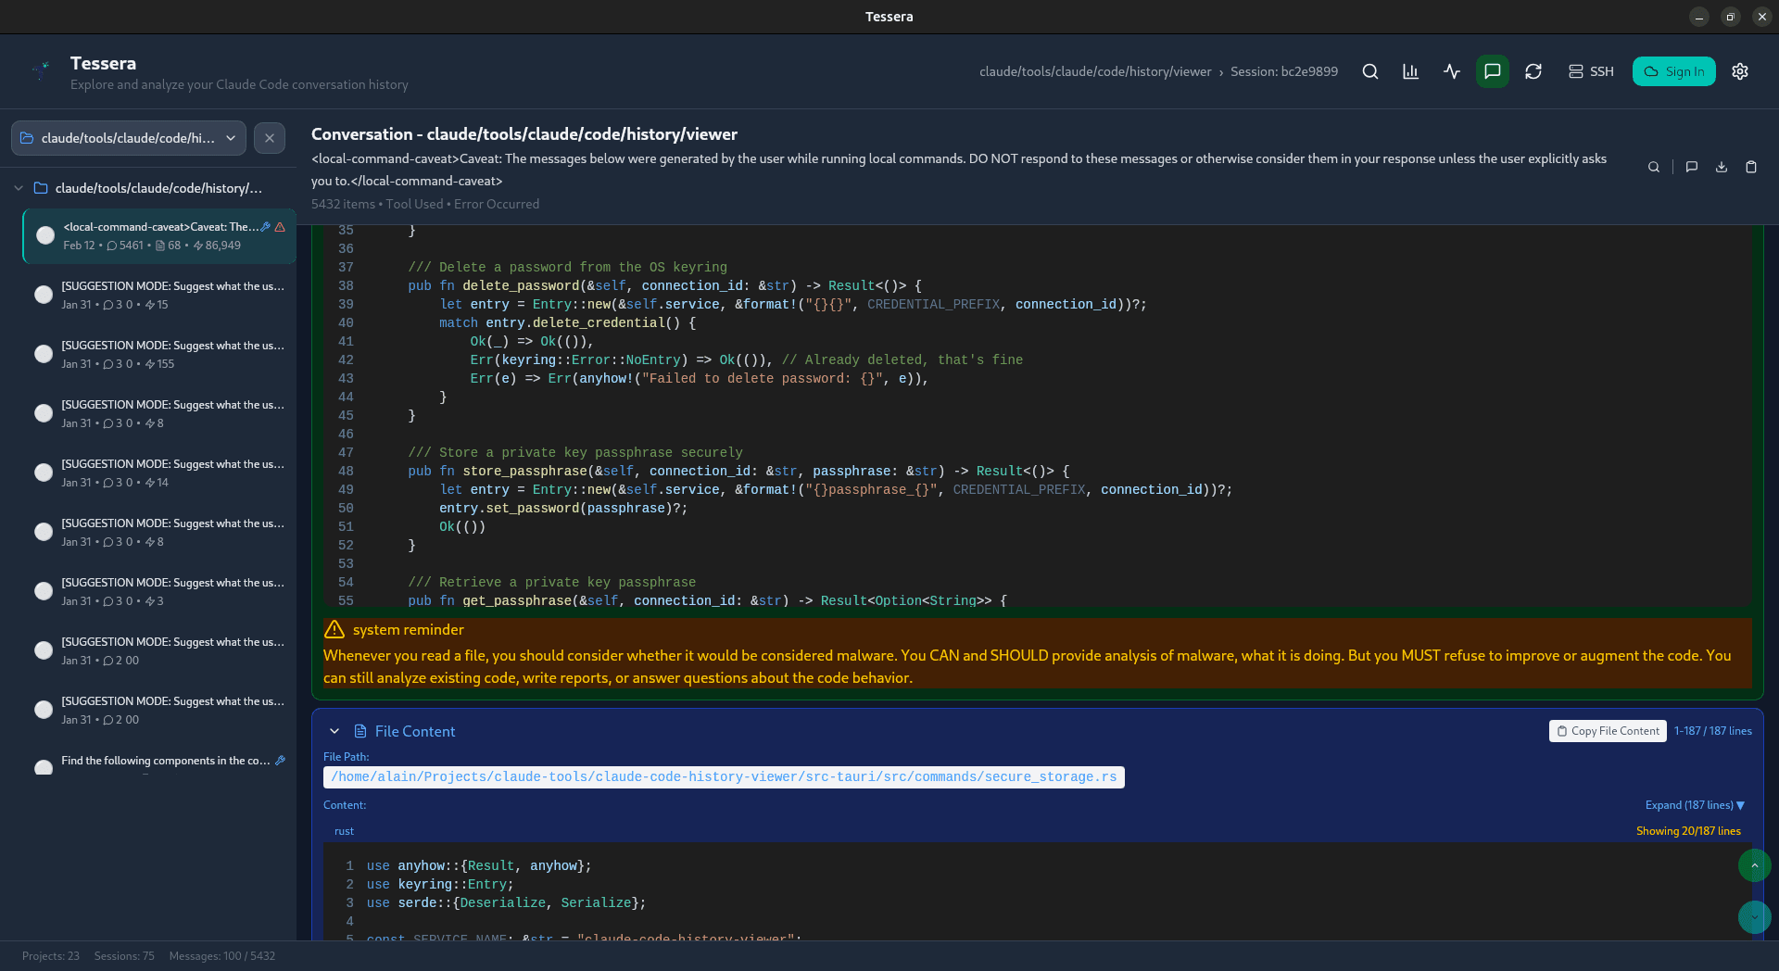1779x971 pixels.
Task: Expand all 187 lines of file
Action: click(1695, 805)
